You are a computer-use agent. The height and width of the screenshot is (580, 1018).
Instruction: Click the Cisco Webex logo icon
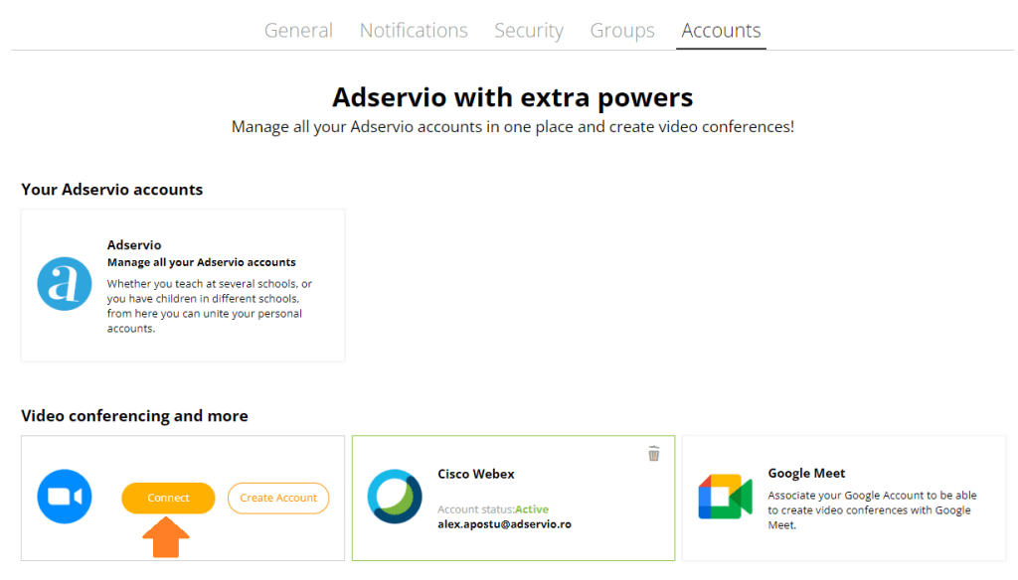point(395,497)
